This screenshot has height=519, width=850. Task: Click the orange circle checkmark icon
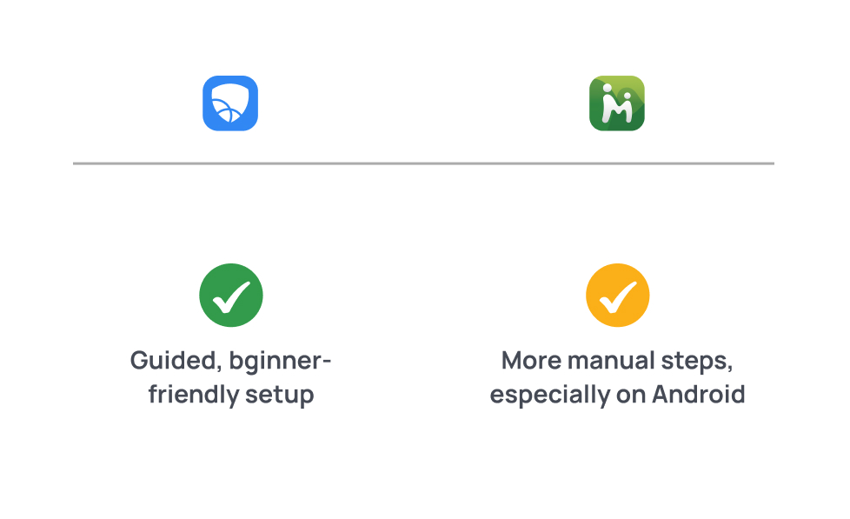617,295
